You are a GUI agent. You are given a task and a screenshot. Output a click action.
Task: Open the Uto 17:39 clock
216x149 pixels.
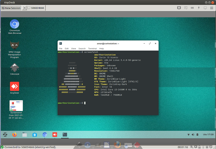tap(208, 134)
